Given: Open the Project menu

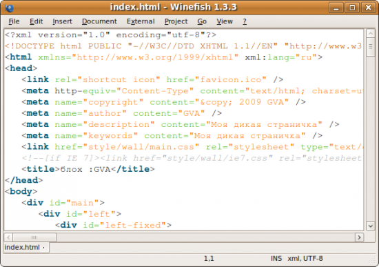Looking at the screenshot, I should coord(176,21).
